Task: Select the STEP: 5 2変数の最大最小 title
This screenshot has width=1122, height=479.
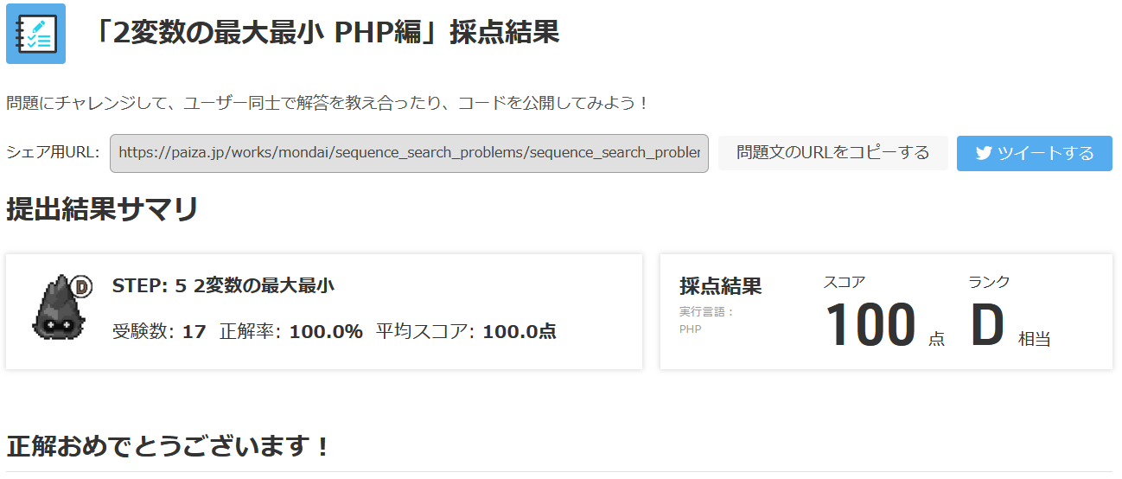Action: [223, 285]
